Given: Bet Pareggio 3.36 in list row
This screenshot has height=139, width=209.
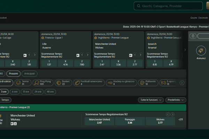Looking at the screenshot, I should coord(130,121).
